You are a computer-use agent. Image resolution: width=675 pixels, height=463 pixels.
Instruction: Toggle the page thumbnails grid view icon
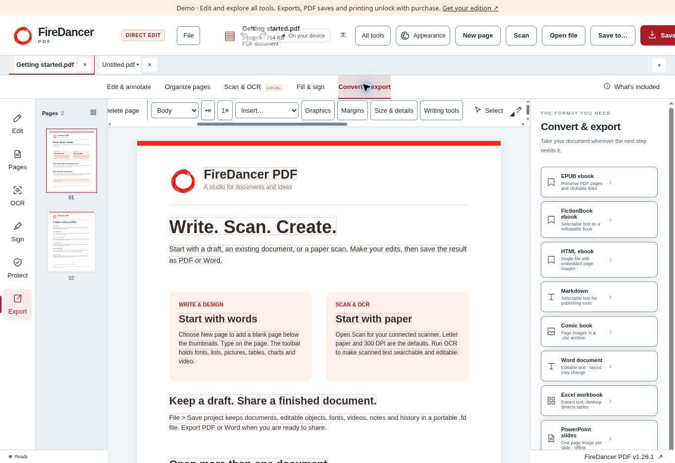[93, 113]
